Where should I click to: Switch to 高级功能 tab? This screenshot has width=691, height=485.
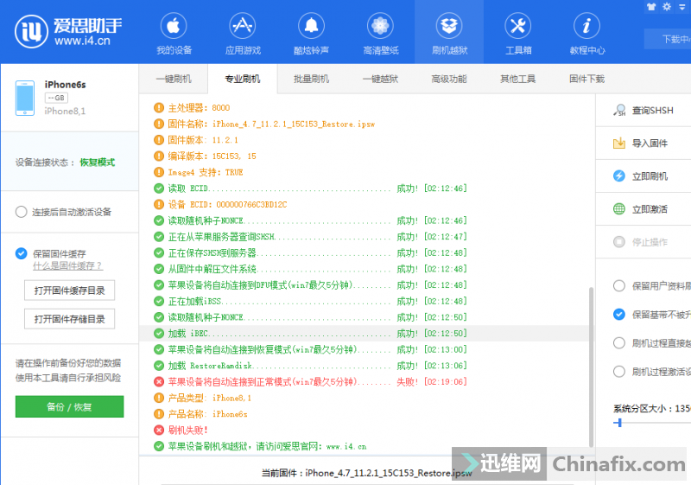(x=448, y=79)
